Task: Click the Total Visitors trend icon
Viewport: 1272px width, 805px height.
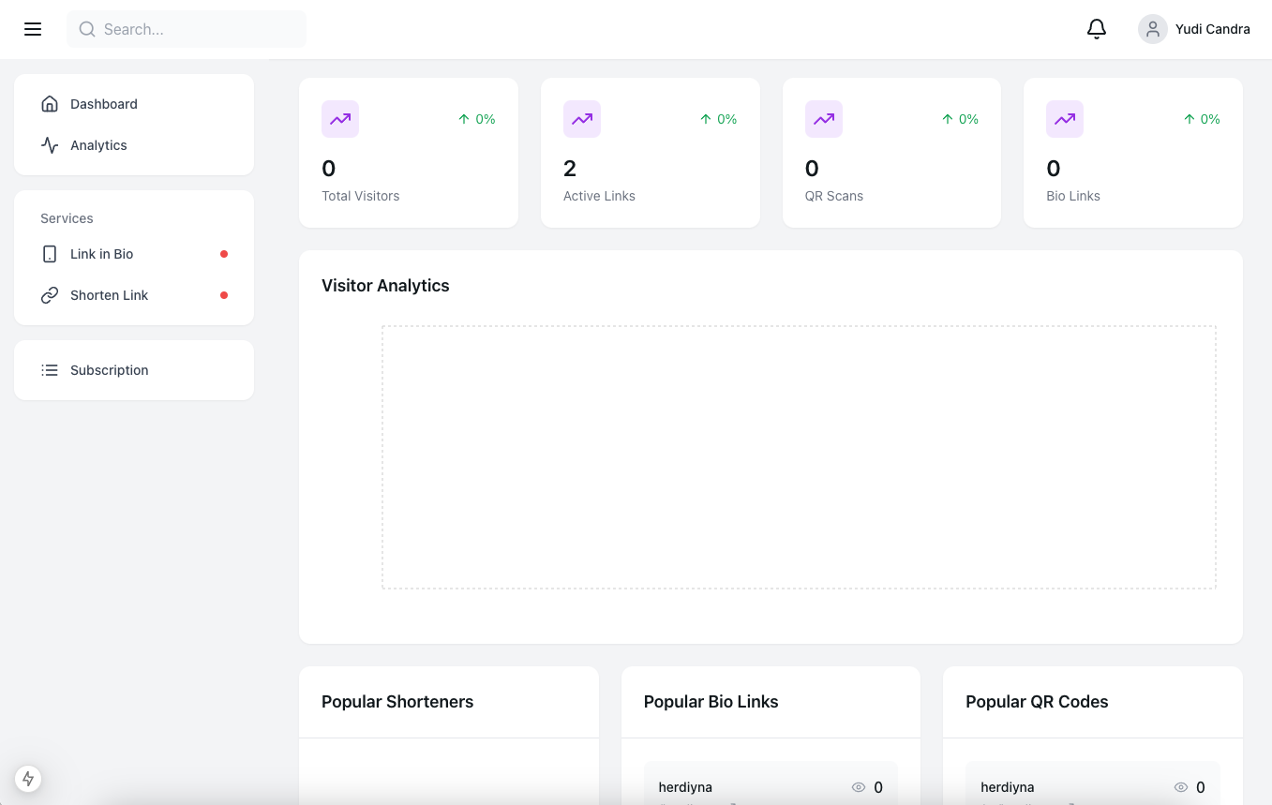Action: click(340, 119)
